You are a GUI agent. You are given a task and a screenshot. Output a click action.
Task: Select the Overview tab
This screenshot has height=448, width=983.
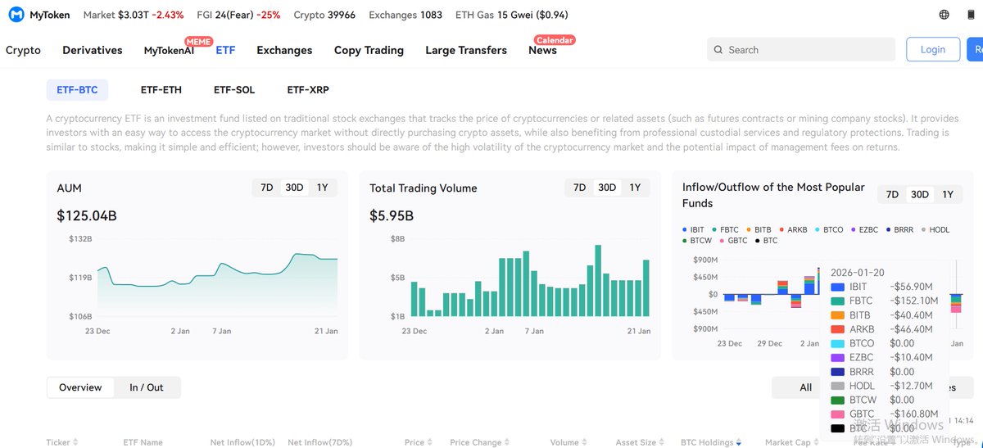tap(80, 387)
